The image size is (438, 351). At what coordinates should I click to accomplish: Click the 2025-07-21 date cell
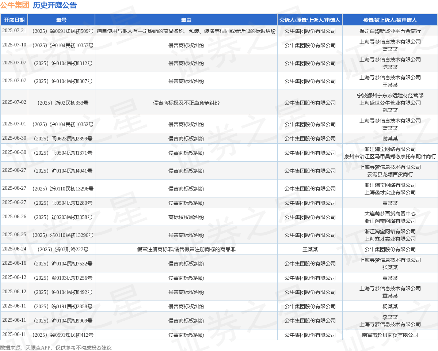(14, 31)
